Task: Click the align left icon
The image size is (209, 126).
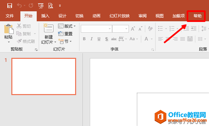Action: pyautogui.click(x=161, y=39)
